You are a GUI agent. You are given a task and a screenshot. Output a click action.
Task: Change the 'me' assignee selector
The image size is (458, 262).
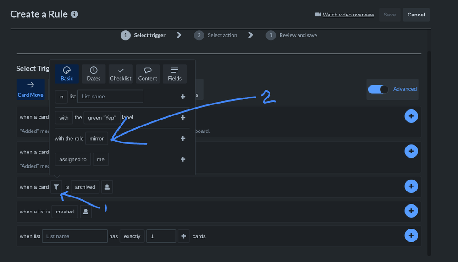coord(101,159)
